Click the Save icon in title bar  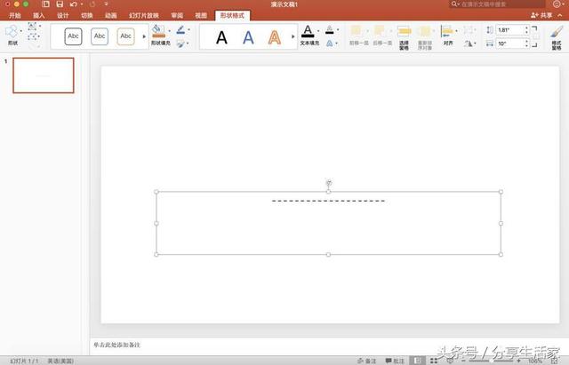tap(60, 4)
